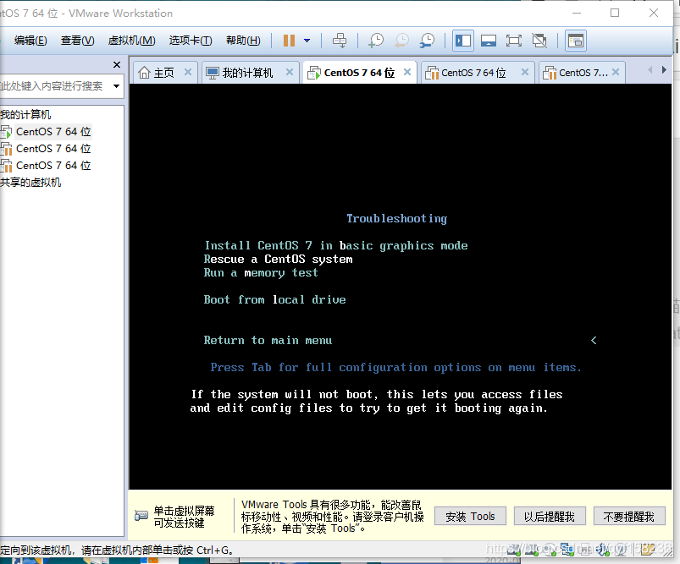The image size is (680, 564).
Task: Select 'Run a memory test' entry
Action: pyautogui.click(x=261, y=272)
